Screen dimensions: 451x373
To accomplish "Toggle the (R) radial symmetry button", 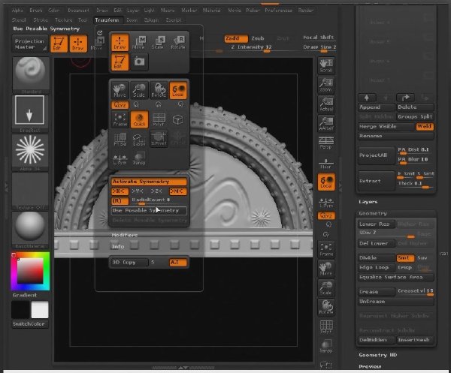I will pos(120,200).
